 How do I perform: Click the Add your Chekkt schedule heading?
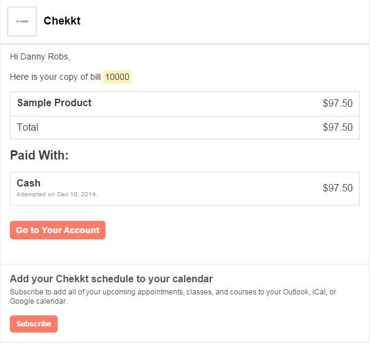111,279
